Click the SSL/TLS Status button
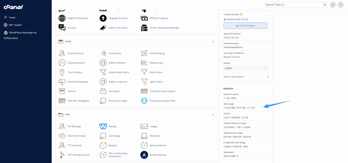 tap(245, 25)
